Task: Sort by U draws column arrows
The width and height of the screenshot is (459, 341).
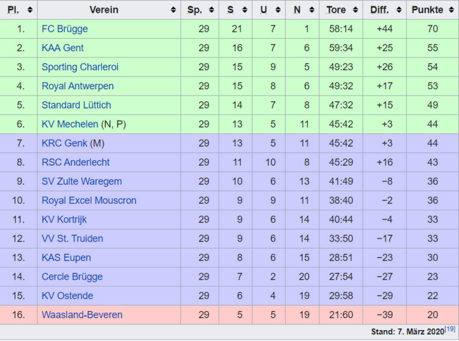Action: click(278, 10)
